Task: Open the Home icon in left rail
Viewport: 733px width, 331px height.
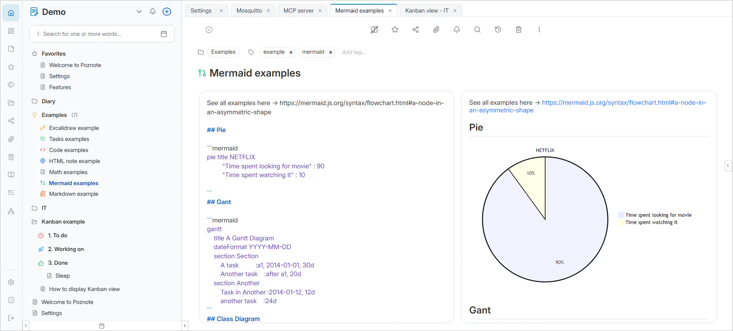Action: (11, 13)
